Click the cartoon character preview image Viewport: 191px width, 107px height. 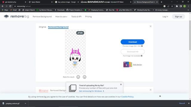[75, 52]
